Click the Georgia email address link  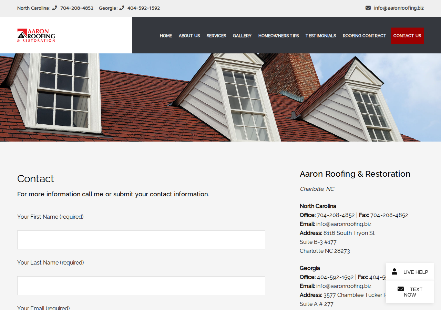344,286
